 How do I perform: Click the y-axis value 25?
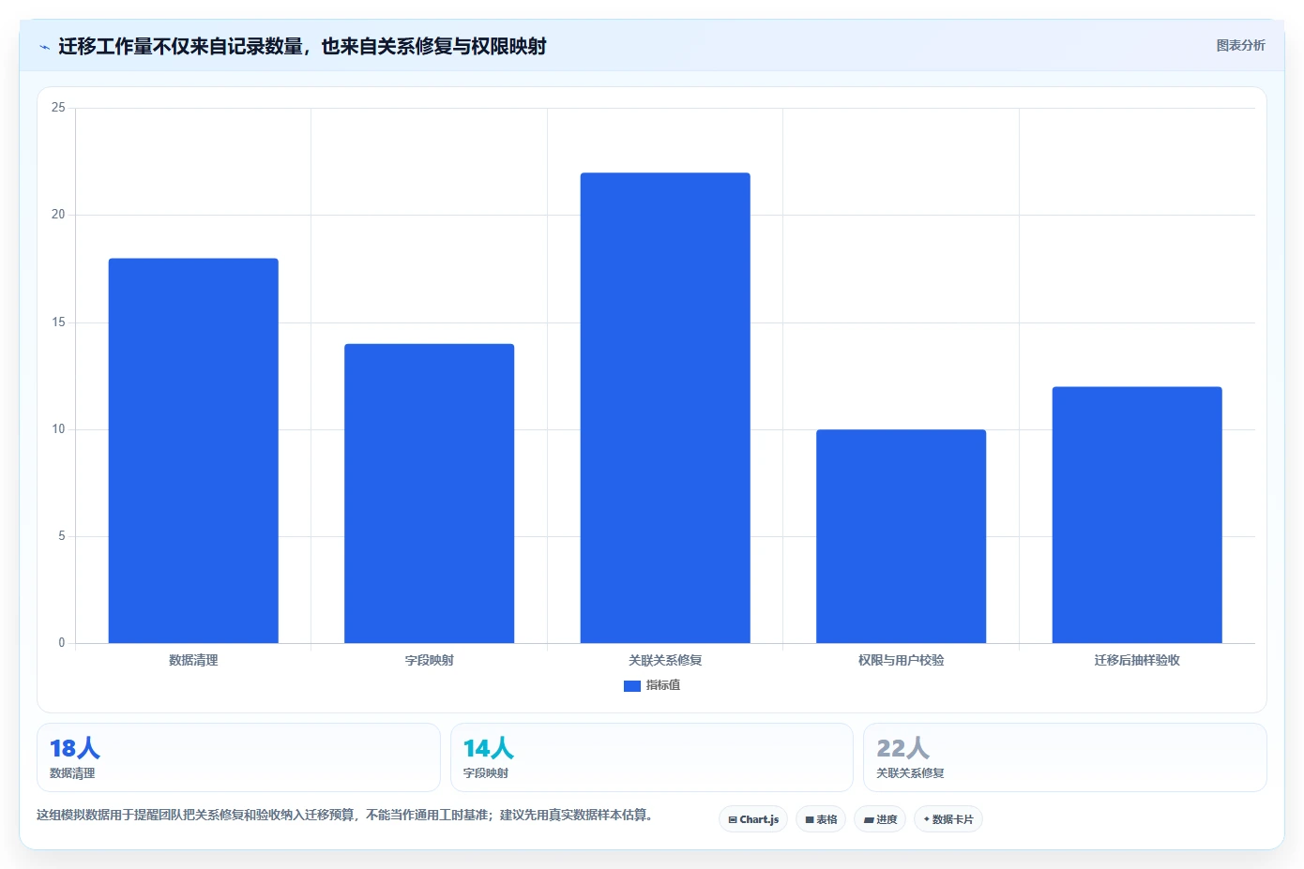pos(58,108)
